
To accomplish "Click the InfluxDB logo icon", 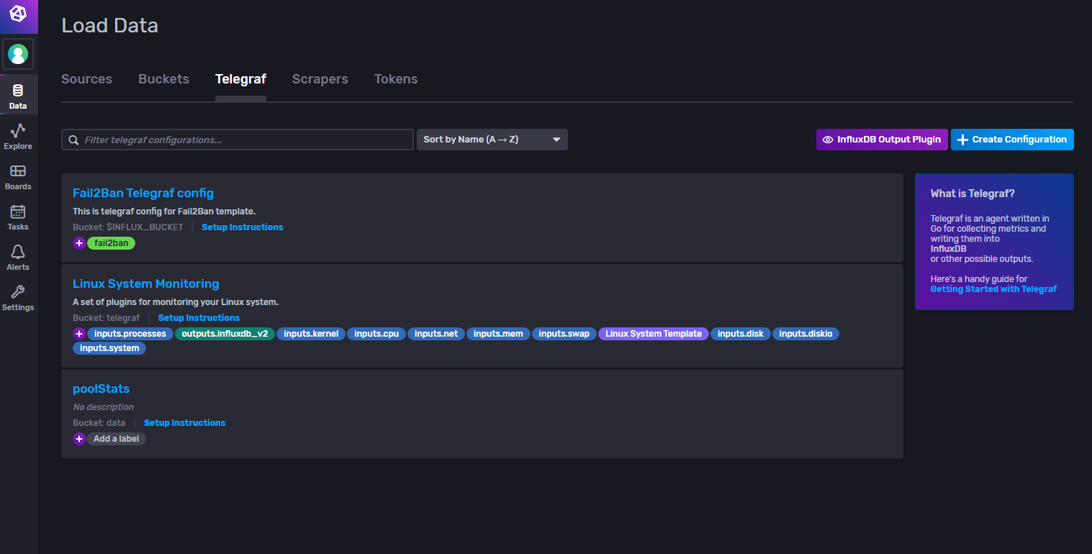I will (18, 14).
